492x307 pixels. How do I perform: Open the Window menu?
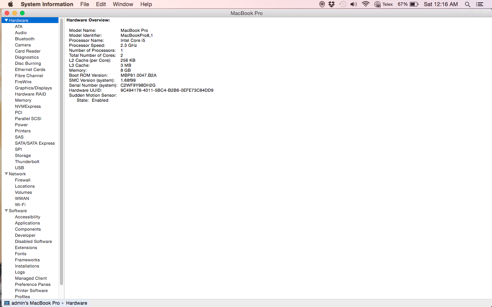(x=123, y=4)
